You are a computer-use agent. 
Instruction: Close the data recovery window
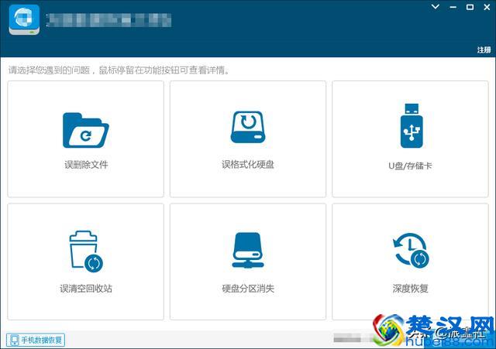pos(485,7)
